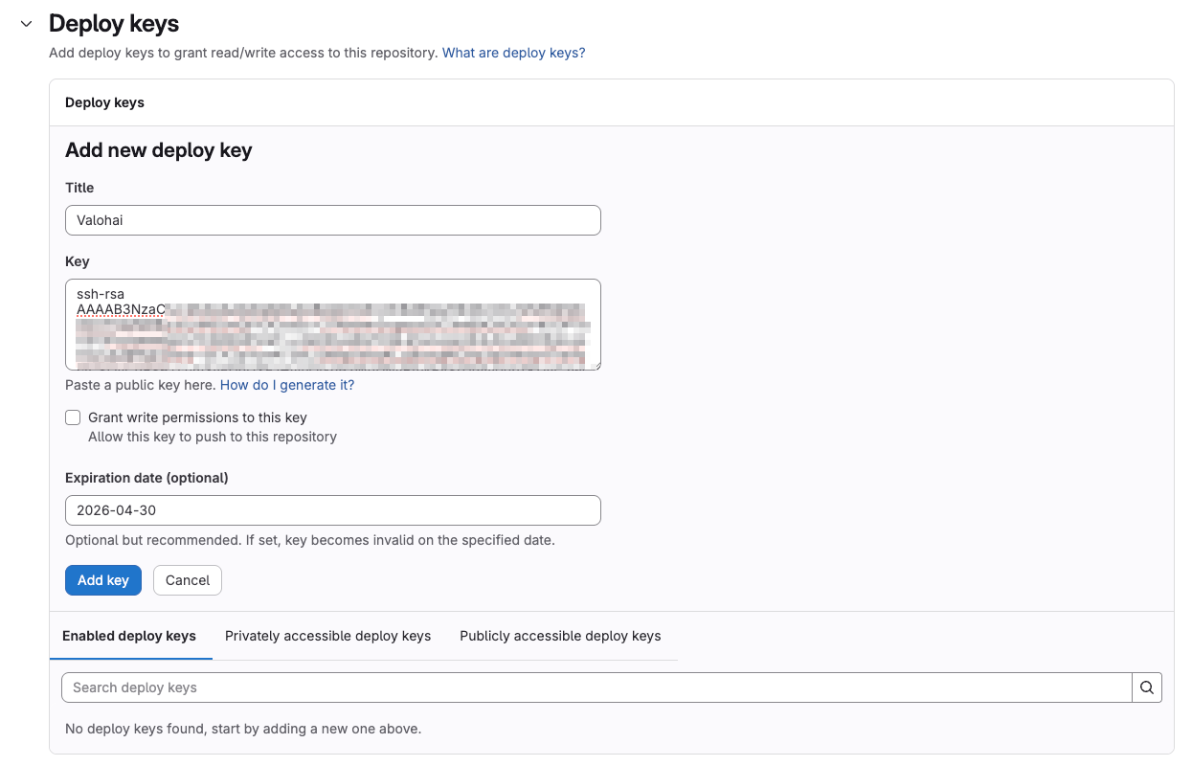
Task: Switch to Privately accessible deploy keys tab
Action: click(327, 636)
